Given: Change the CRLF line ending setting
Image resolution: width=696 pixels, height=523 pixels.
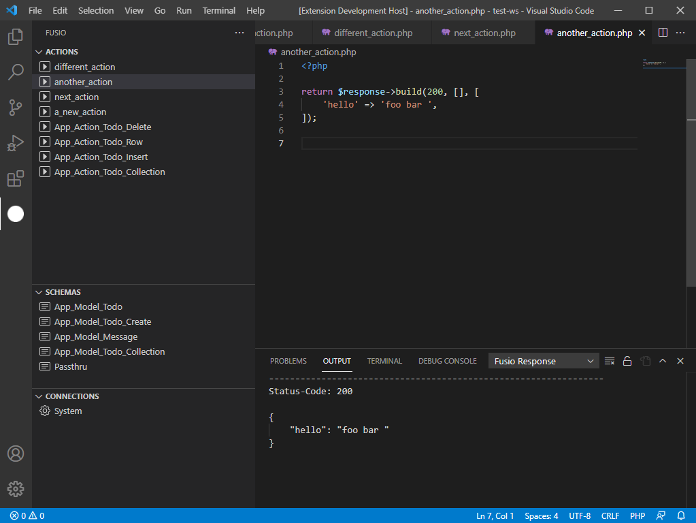Looking at the screenshot, I should [x=610, y=516].
